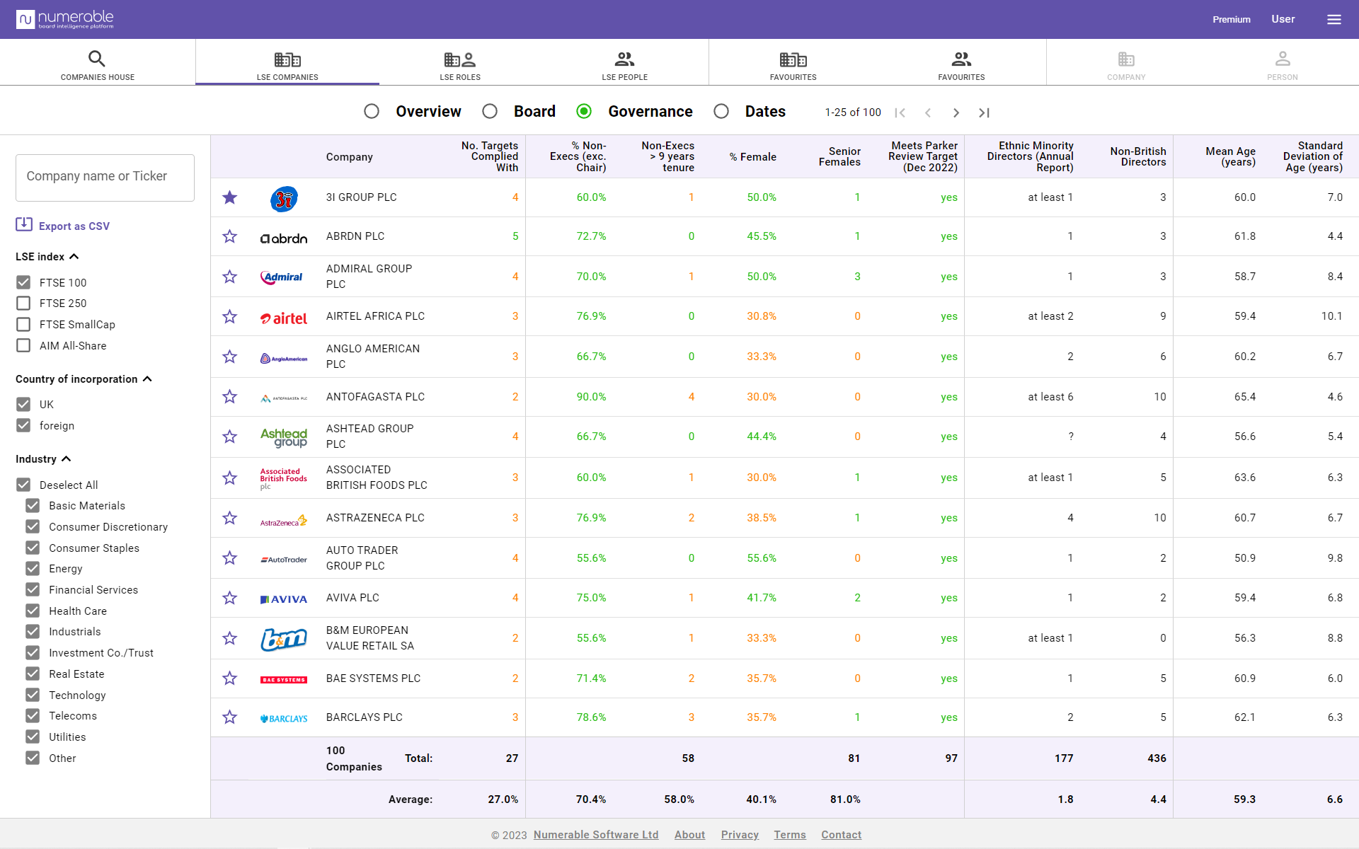The height and width of the screenshot is (849, 1359).
Task: Star ASHTEAD GROUP PLC as favourite
Action: pyautogui.click(x=229, y=437)
